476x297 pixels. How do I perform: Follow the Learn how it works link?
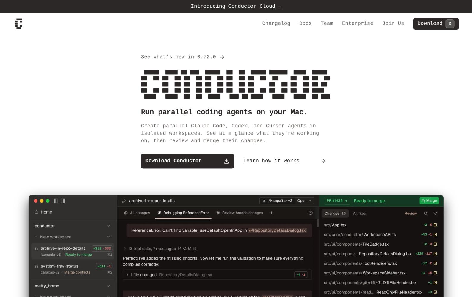click(285, 161)
